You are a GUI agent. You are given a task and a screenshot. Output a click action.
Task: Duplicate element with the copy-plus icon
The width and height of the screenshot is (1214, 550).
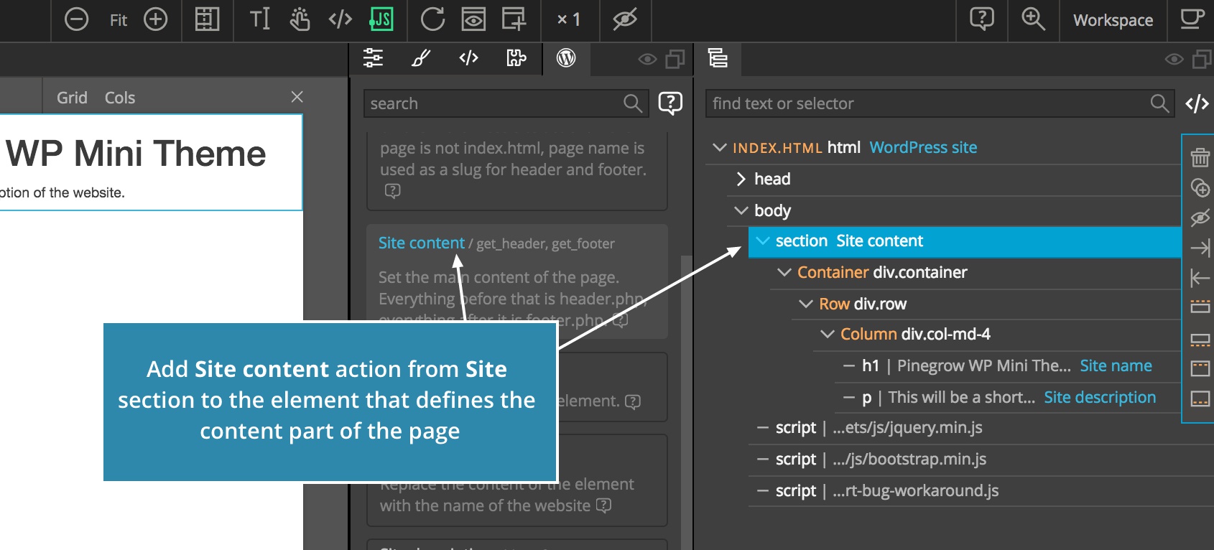click(1200, 187)
